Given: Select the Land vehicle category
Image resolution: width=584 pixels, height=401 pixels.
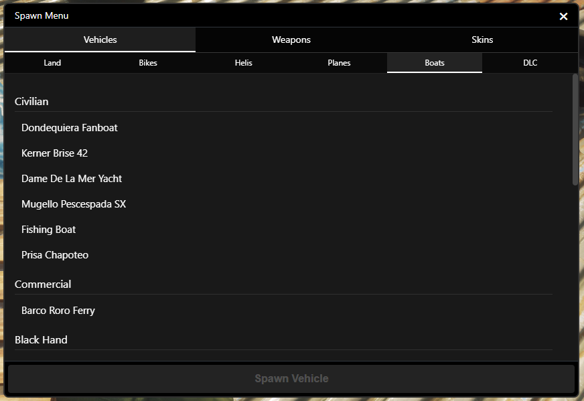Looking at the screenshot, I should pyautogui.click(x=52, y=63).
